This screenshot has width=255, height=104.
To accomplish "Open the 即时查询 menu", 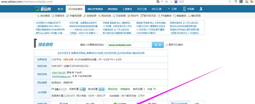I will click(x=112, y=9).
